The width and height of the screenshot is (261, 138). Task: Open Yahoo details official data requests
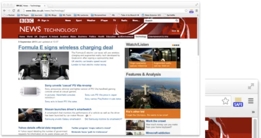coord(40,128)
